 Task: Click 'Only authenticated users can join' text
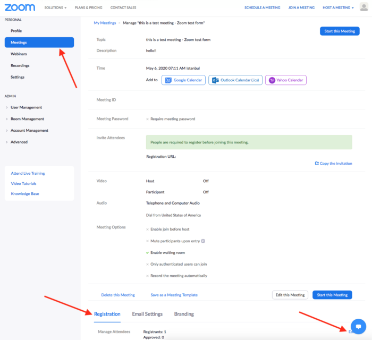coord(179,264)
